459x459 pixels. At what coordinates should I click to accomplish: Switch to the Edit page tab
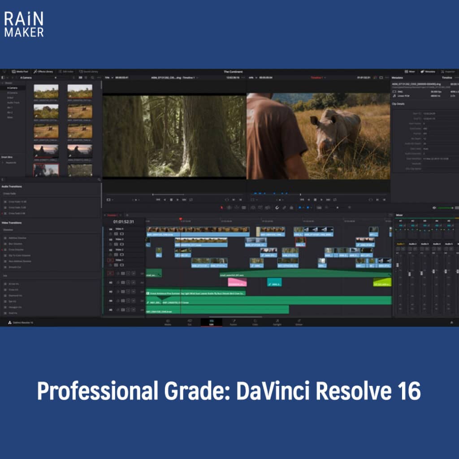[212, 322]
